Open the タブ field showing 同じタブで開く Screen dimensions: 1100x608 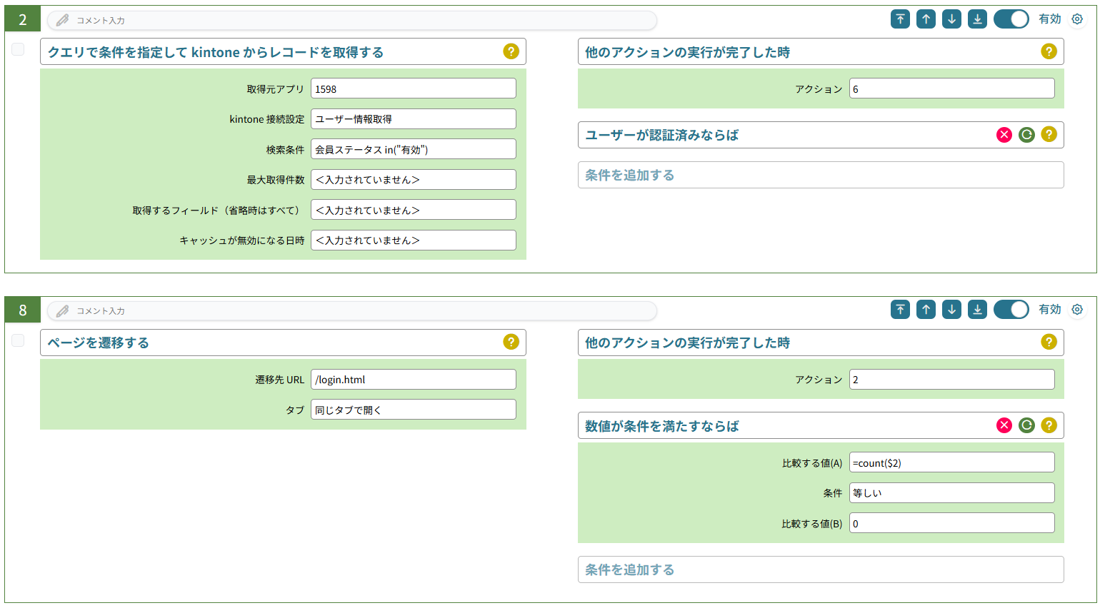pos(413,410)
